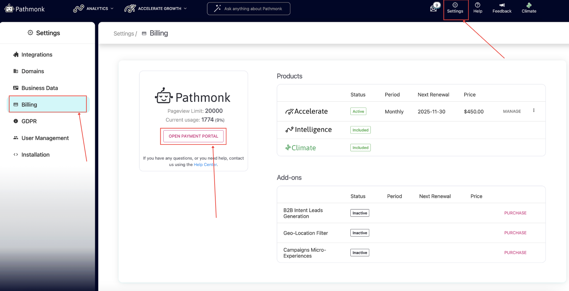Open the Climate icon in header
The height and width of the screenshot is (291, 569).
(529, 8)
